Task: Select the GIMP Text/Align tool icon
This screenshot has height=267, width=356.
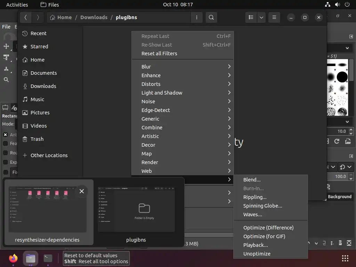Action: click(6, 57)
